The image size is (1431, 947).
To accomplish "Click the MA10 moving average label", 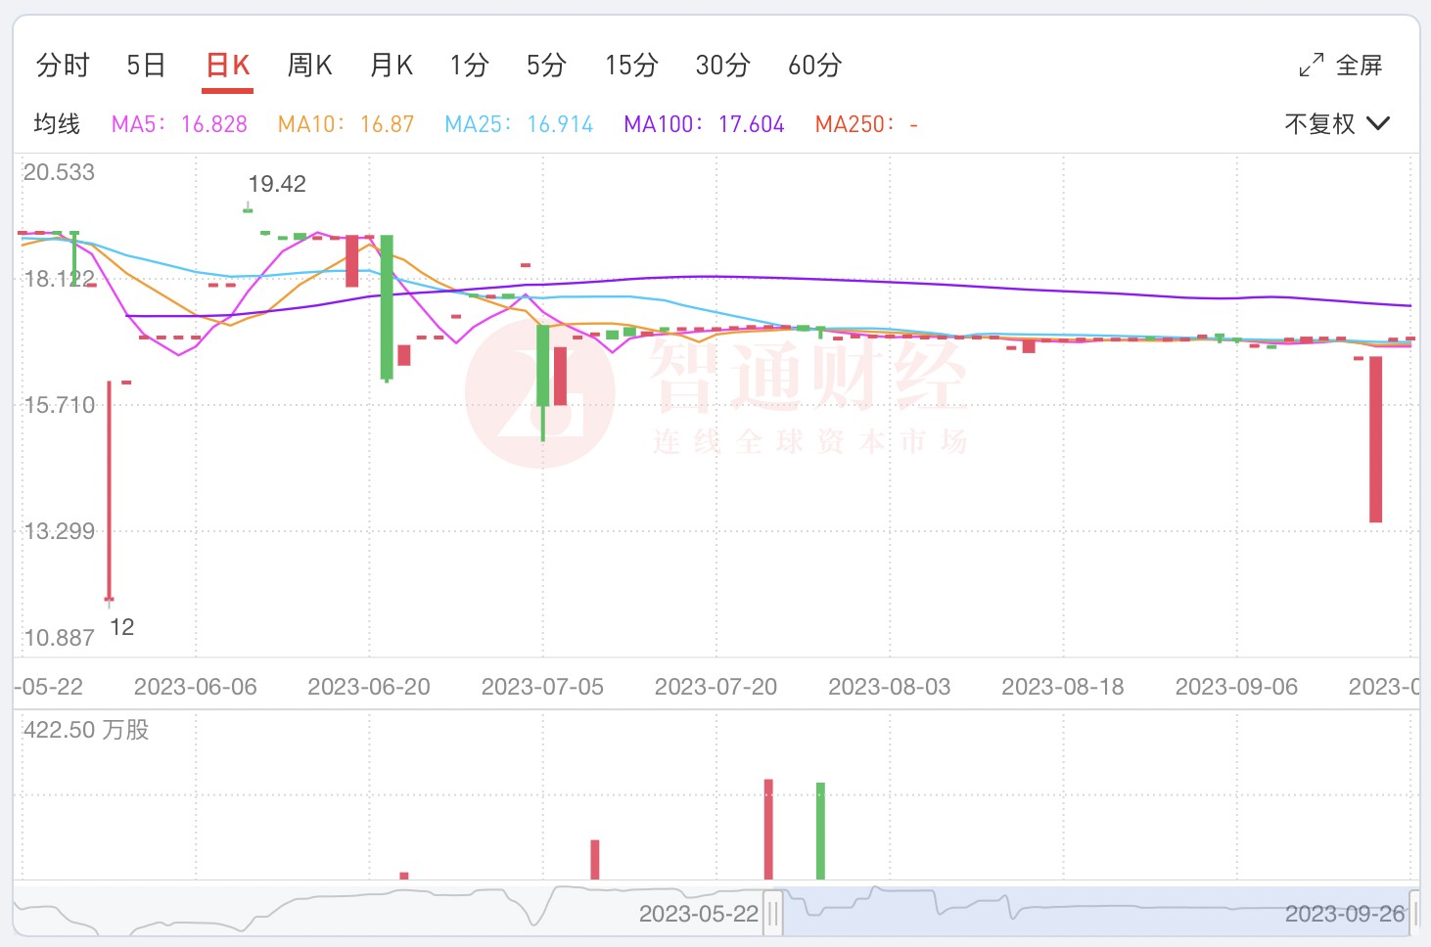I will pos(346,124).
